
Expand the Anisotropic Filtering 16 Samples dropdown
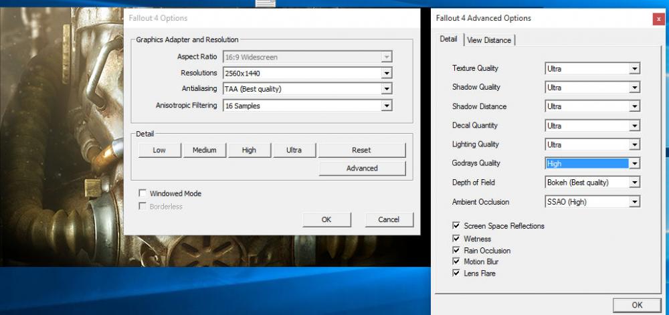pos(307,105)
